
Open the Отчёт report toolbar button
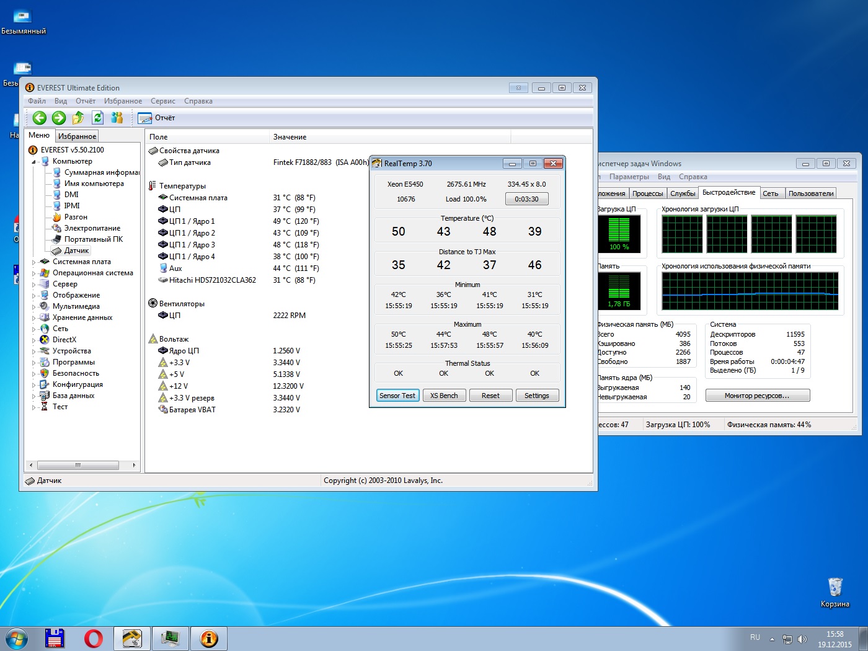(157, 118)
